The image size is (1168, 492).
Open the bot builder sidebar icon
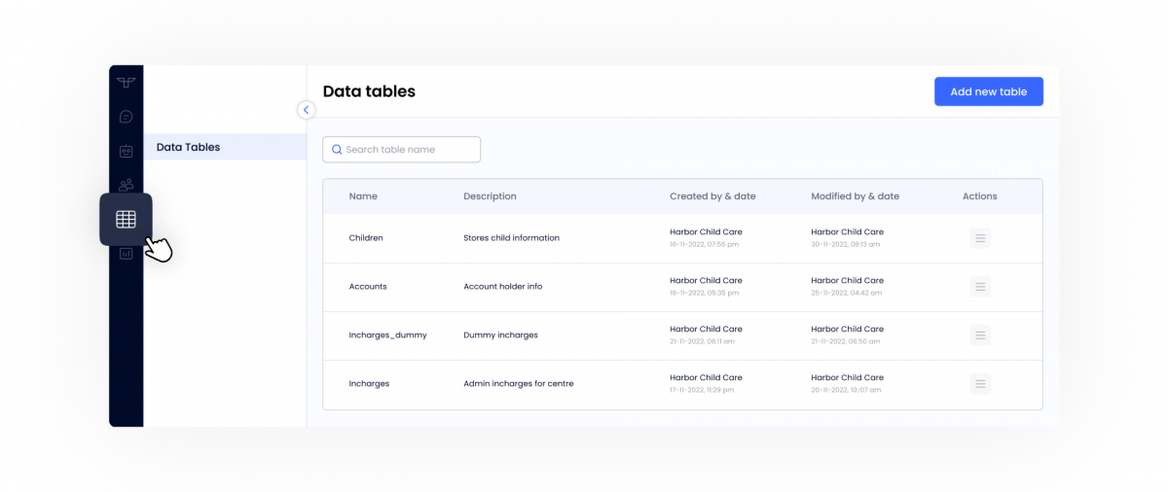tap(126, 151)
